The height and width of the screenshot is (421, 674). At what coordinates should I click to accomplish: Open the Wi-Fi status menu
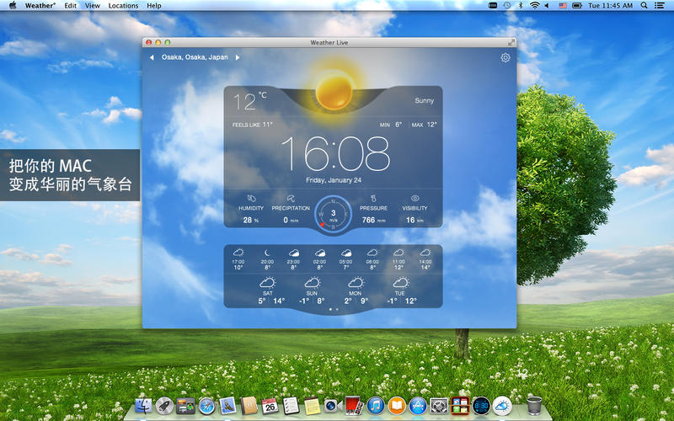pos(534,6)
